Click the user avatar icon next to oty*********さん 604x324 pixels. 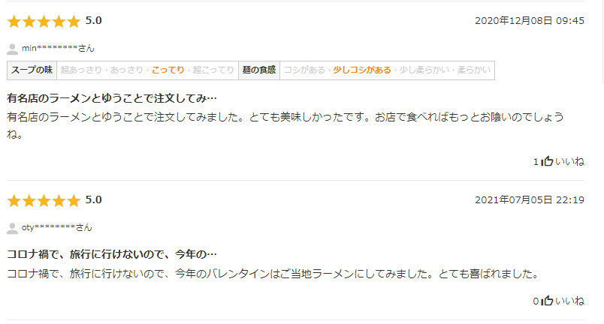tap(12, 228)
